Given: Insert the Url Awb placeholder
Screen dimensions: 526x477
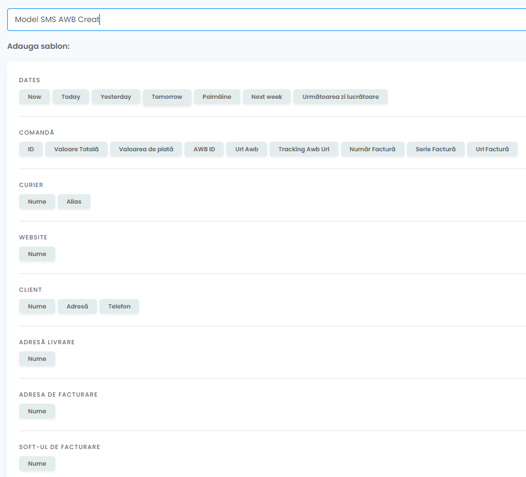Looking at the screenshot, I should click(246, 149).
